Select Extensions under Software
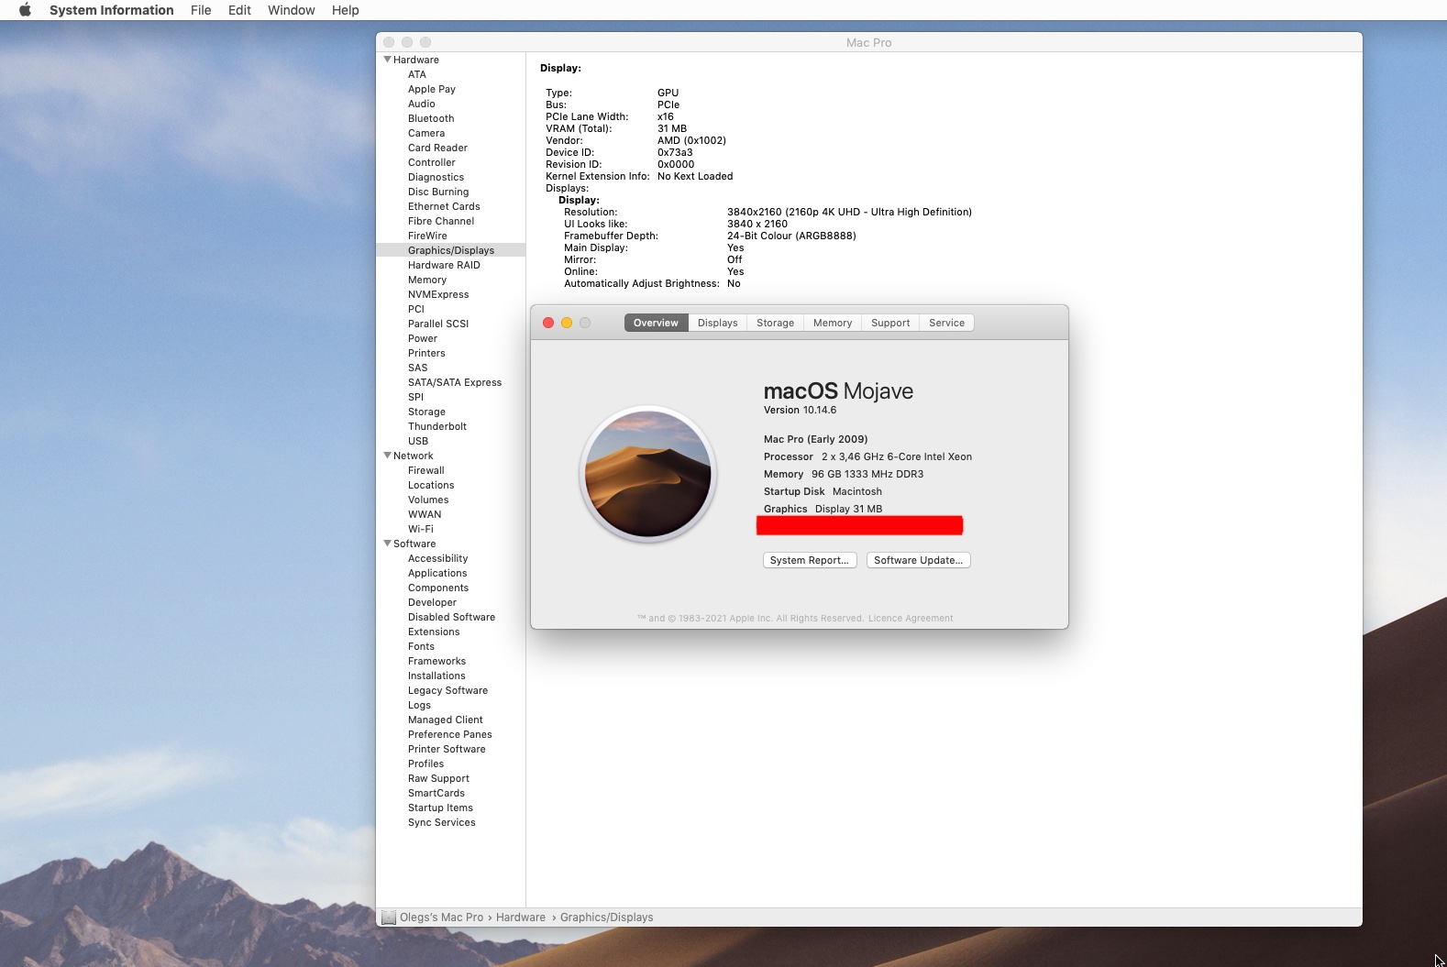1447x967 pixels. pos(434,632)
